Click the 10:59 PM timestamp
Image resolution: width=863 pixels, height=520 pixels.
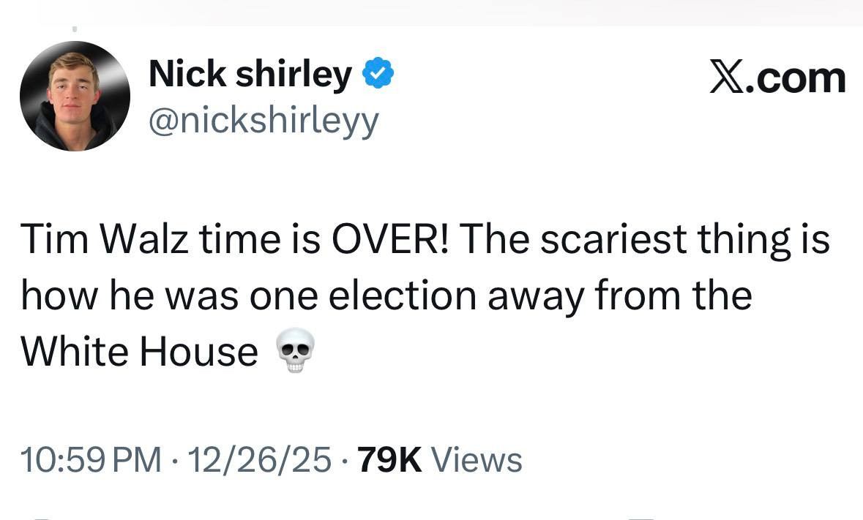click(x=91, y=460)
